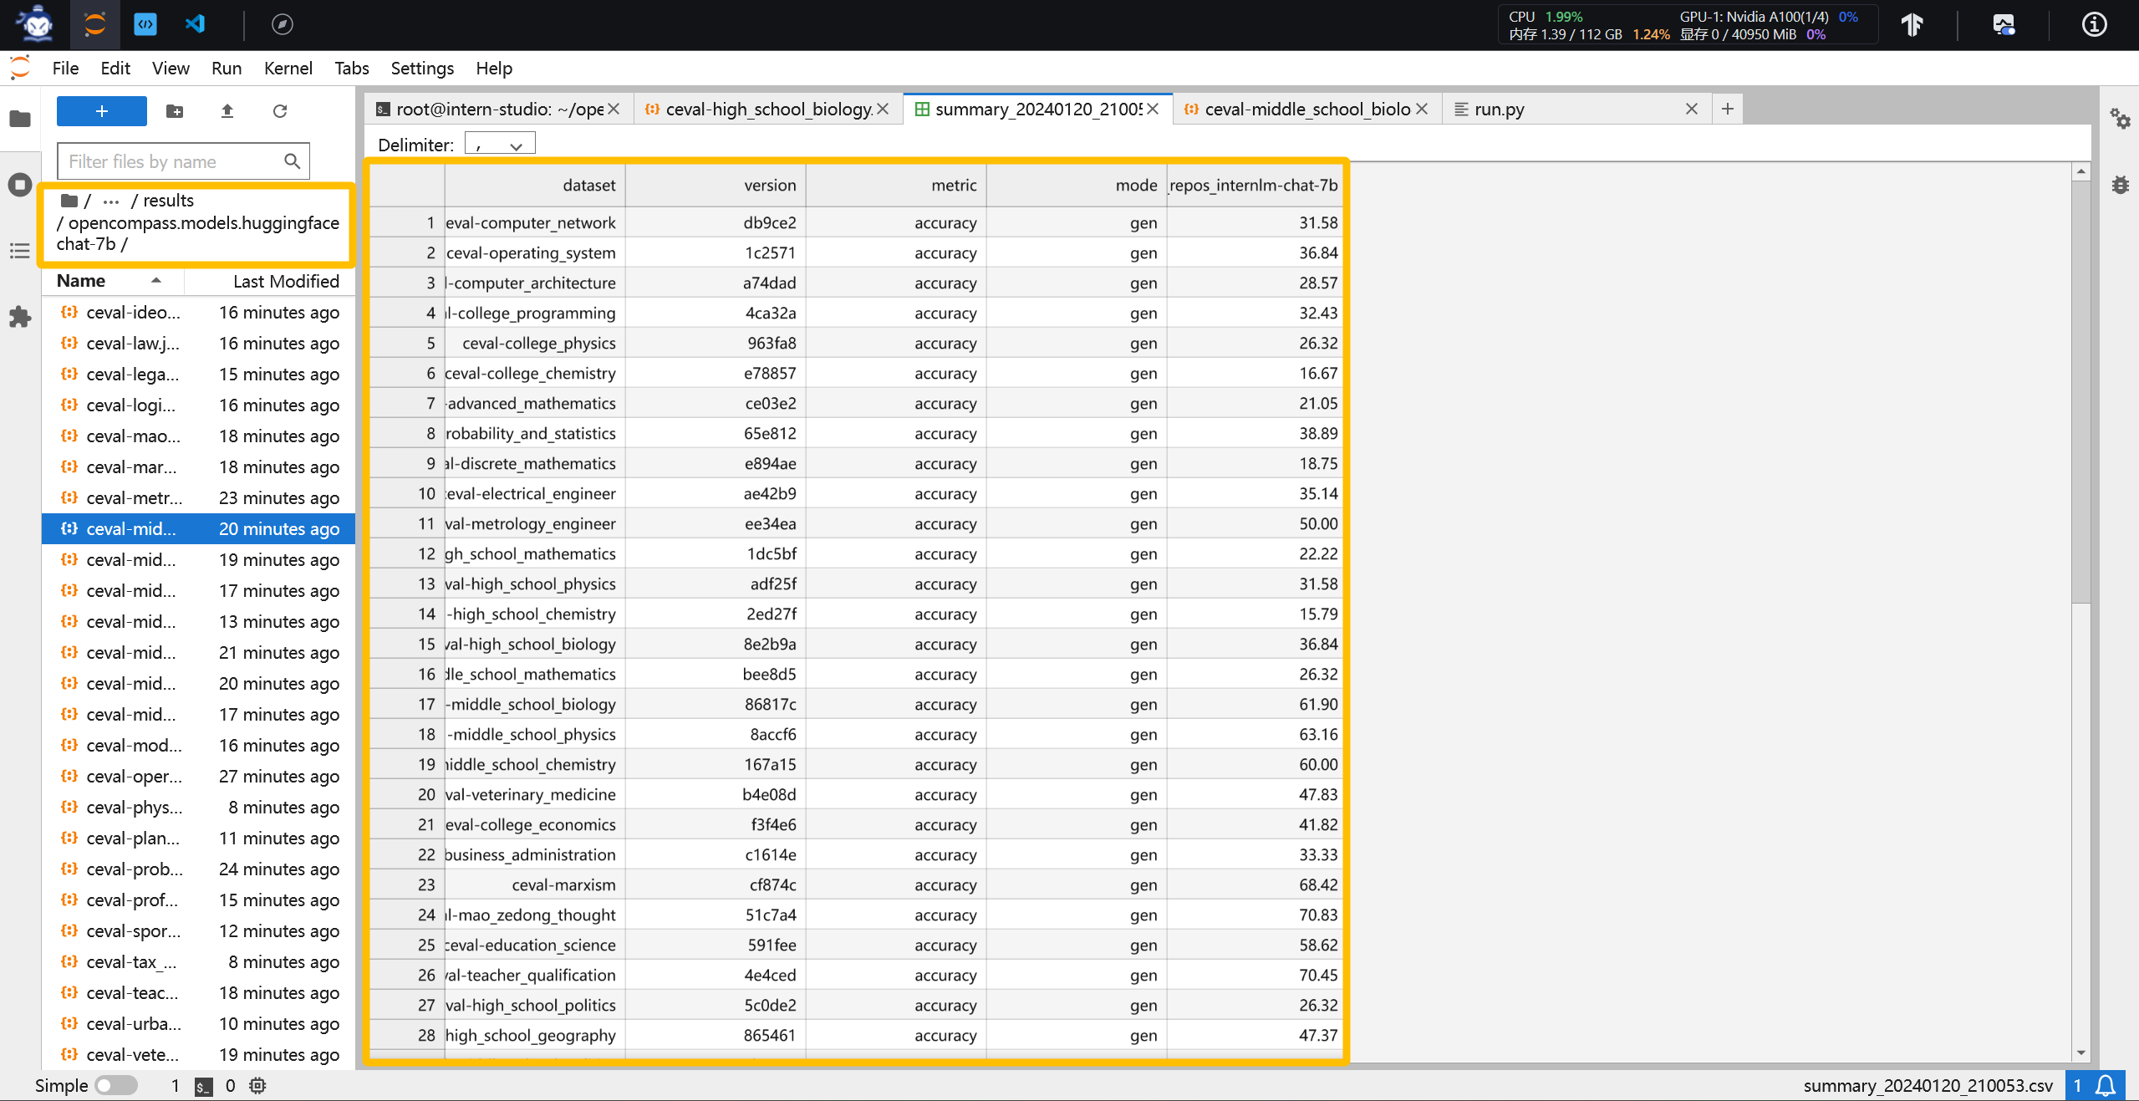Click the tree-shaped upload icon in top bar

1913,24
